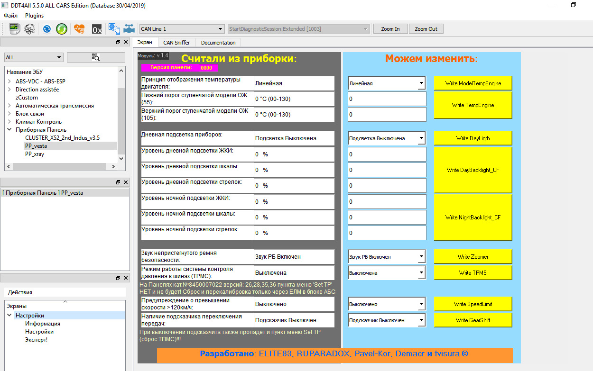Select PP_vesta tree item
The height and width of the screenshot is (371, 593).
pos(36,146)
